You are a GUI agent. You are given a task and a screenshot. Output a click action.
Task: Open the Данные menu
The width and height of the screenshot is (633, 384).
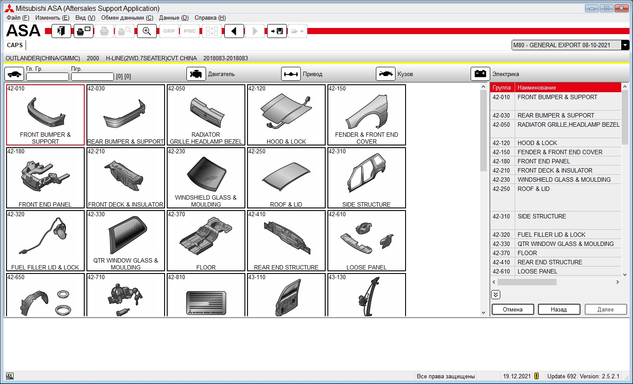pos(174,17)
